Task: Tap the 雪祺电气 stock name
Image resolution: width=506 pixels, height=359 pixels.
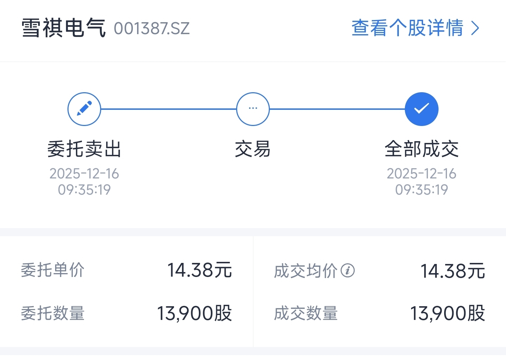Action: point(63,28)
